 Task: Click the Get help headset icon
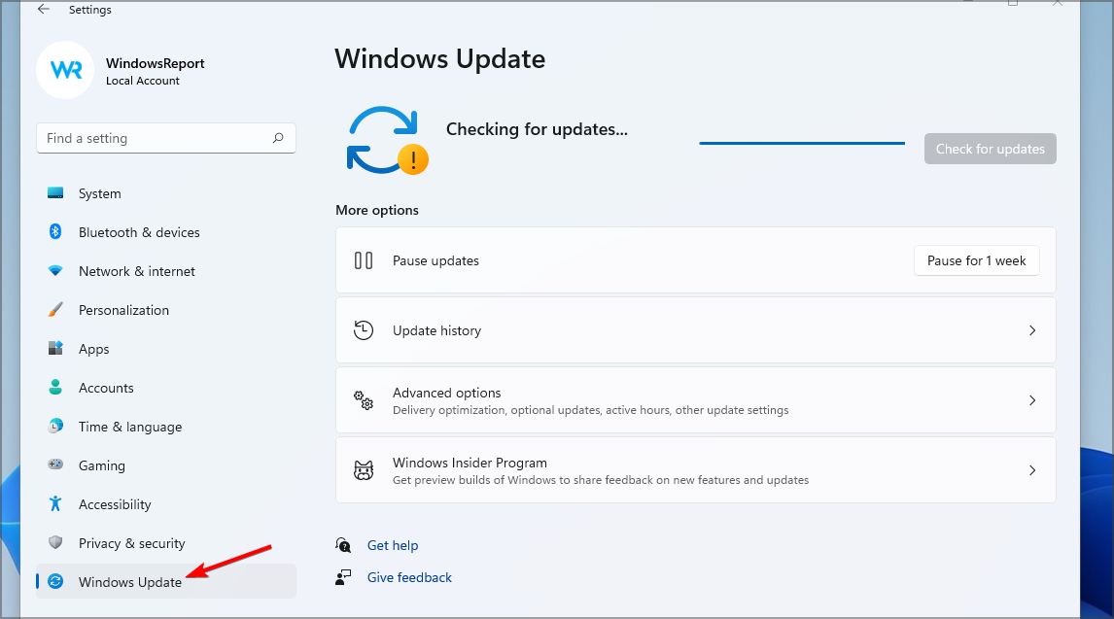coord(343,545)
